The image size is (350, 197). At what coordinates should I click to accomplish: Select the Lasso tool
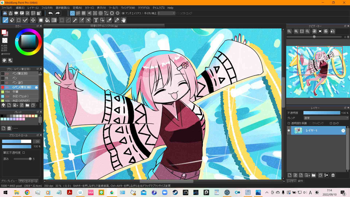pyautogui.click(x=68, y=20)
